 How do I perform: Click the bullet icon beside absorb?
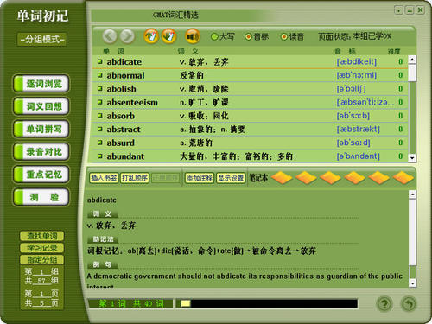[x=100, y=116]
